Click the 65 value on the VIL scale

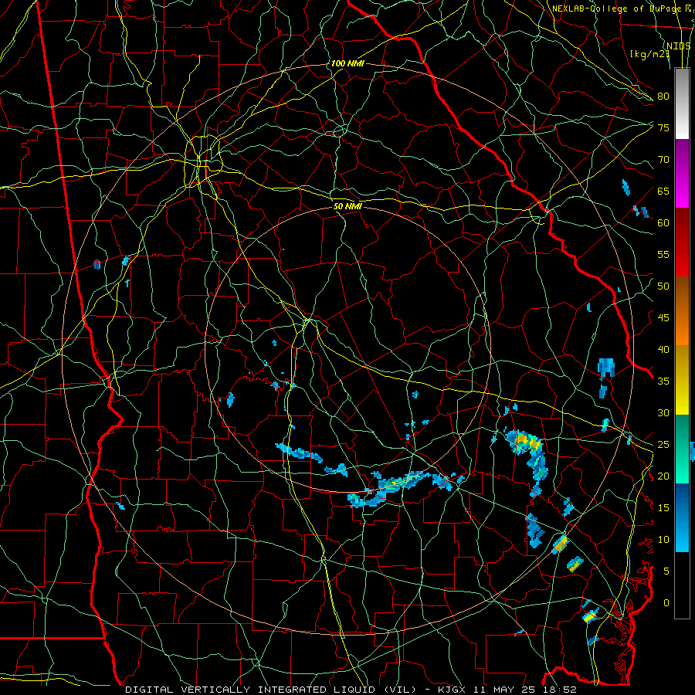coord(663,191)
